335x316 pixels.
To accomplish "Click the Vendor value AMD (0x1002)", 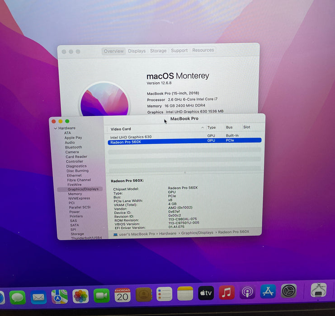I will tap(180, 208).
